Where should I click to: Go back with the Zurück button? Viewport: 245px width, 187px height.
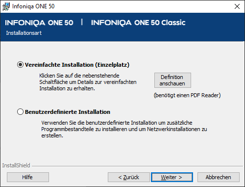(129, 177)
